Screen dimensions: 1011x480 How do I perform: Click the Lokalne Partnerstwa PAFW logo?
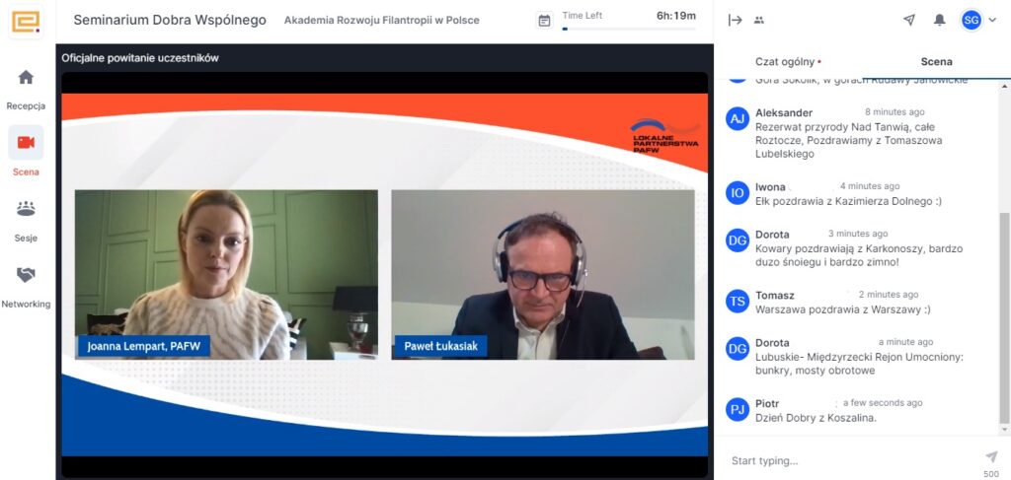coord(664,136)
